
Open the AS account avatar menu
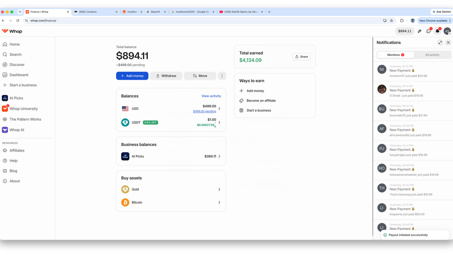(x=447, y=31)
